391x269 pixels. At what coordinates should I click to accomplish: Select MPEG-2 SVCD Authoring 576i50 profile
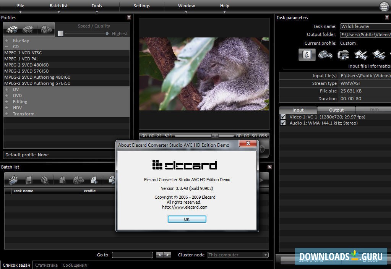[67, 83]
